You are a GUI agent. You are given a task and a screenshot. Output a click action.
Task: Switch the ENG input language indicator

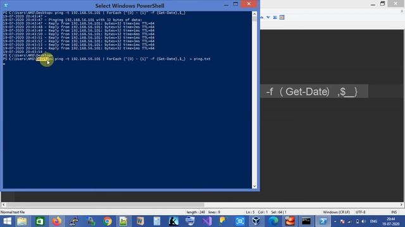coord(373,221)
